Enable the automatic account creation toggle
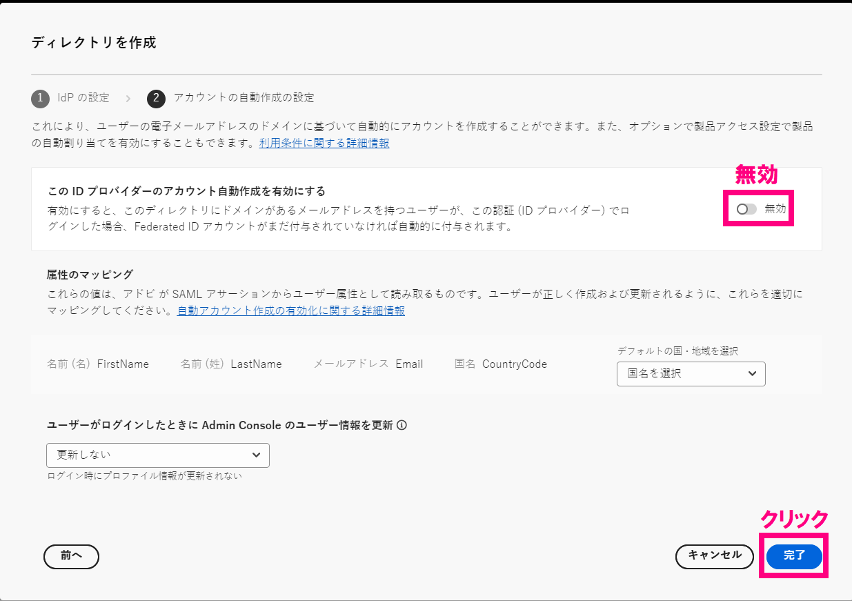The width and height of the screenshot is (852, 601). (x=746, y=209)
